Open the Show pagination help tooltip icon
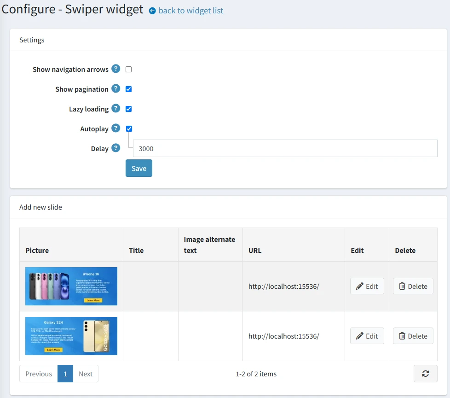The height and width of the screenshot is (398, 450). point(115,89)
